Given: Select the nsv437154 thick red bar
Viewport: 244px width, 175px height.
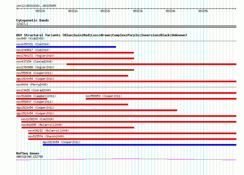Looking at the screenshot, I should click(151, 64).
